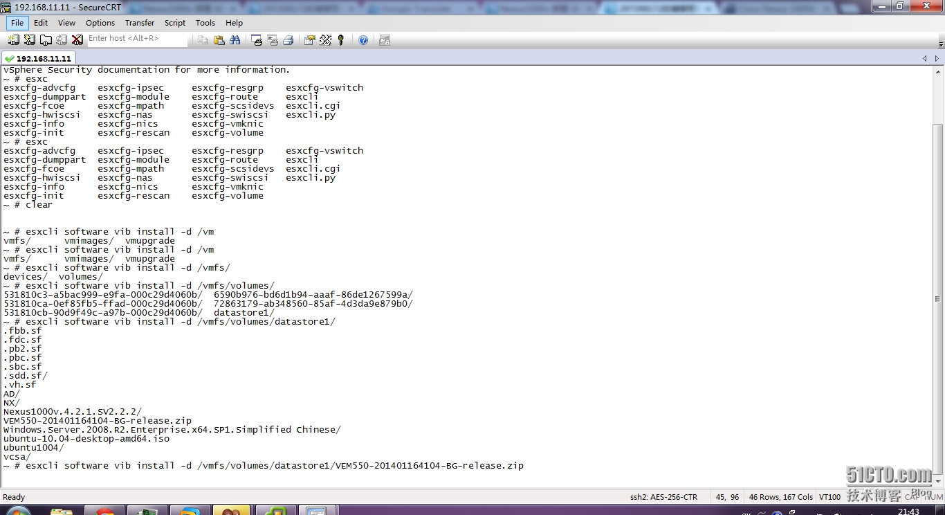Image resolution: width=945 pixels, height=515 pixels.
Task: Click the Nexus1000v.4.2.1.SV2.2.2/ listing text
Action: 73,412
